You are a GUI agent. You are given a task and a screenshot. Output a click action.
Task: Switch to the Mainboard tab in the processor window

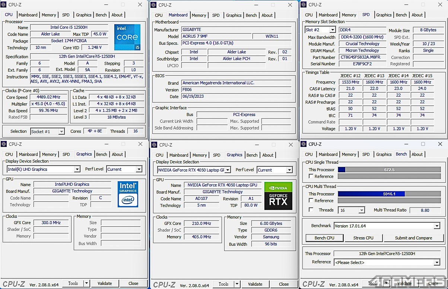pyautogui.click(x=28, y=15)
